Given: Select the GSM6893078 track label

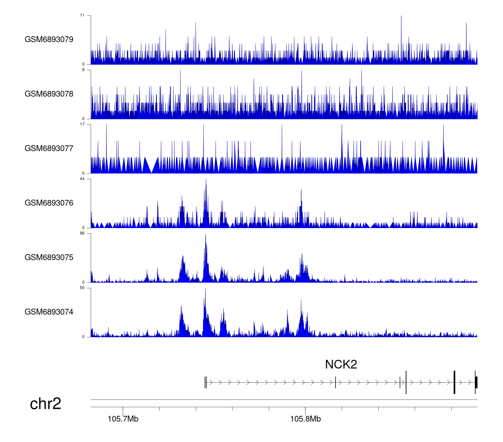Looking at the screenshot, I should click(49, 94).
